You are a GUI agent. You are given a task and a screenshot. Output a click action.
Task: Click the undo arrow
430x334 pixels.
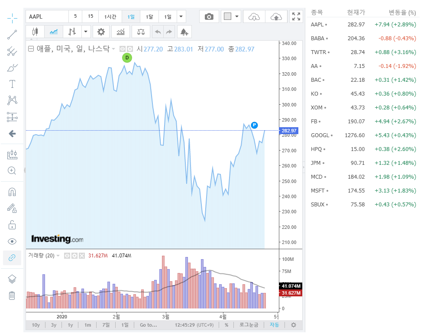(158, 32)
